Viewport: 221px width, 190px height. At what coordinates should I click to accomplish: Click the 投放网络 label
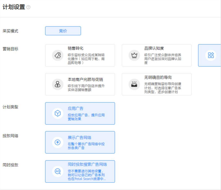point(10,136)
